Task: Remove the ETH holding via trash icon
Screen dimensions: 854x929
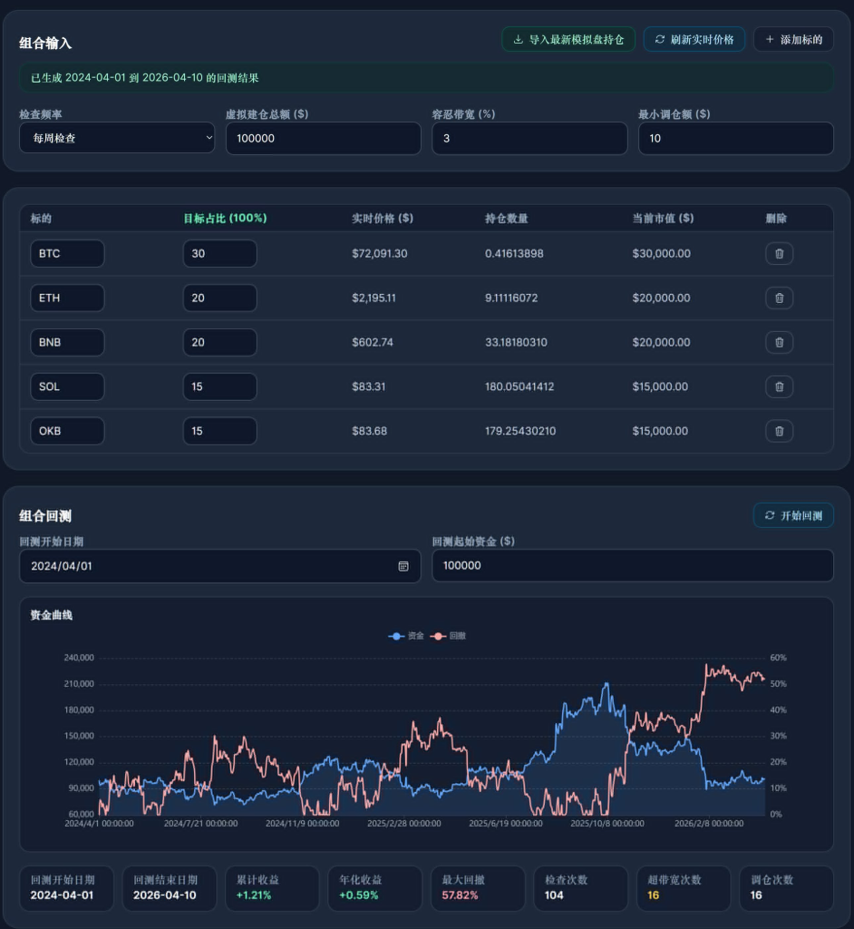Action: click(779, 298)
